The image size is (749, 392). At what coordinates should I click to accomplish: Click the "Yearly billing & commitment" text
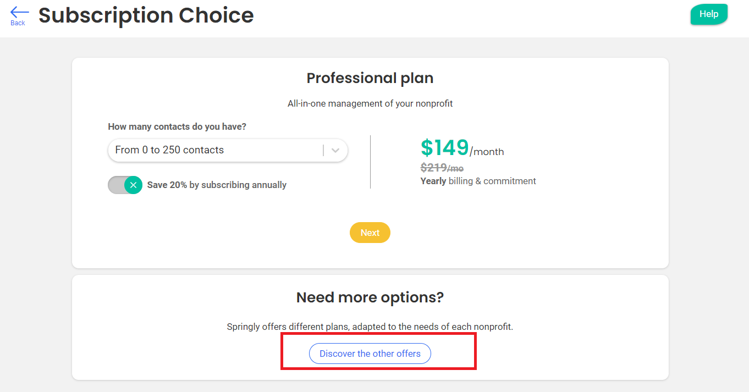478,181
